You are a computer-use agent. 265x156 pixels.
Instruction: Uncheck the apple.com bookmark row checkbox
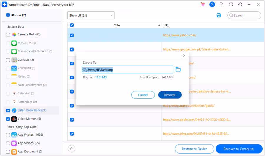pyautogui.click(x=72, y=120)
